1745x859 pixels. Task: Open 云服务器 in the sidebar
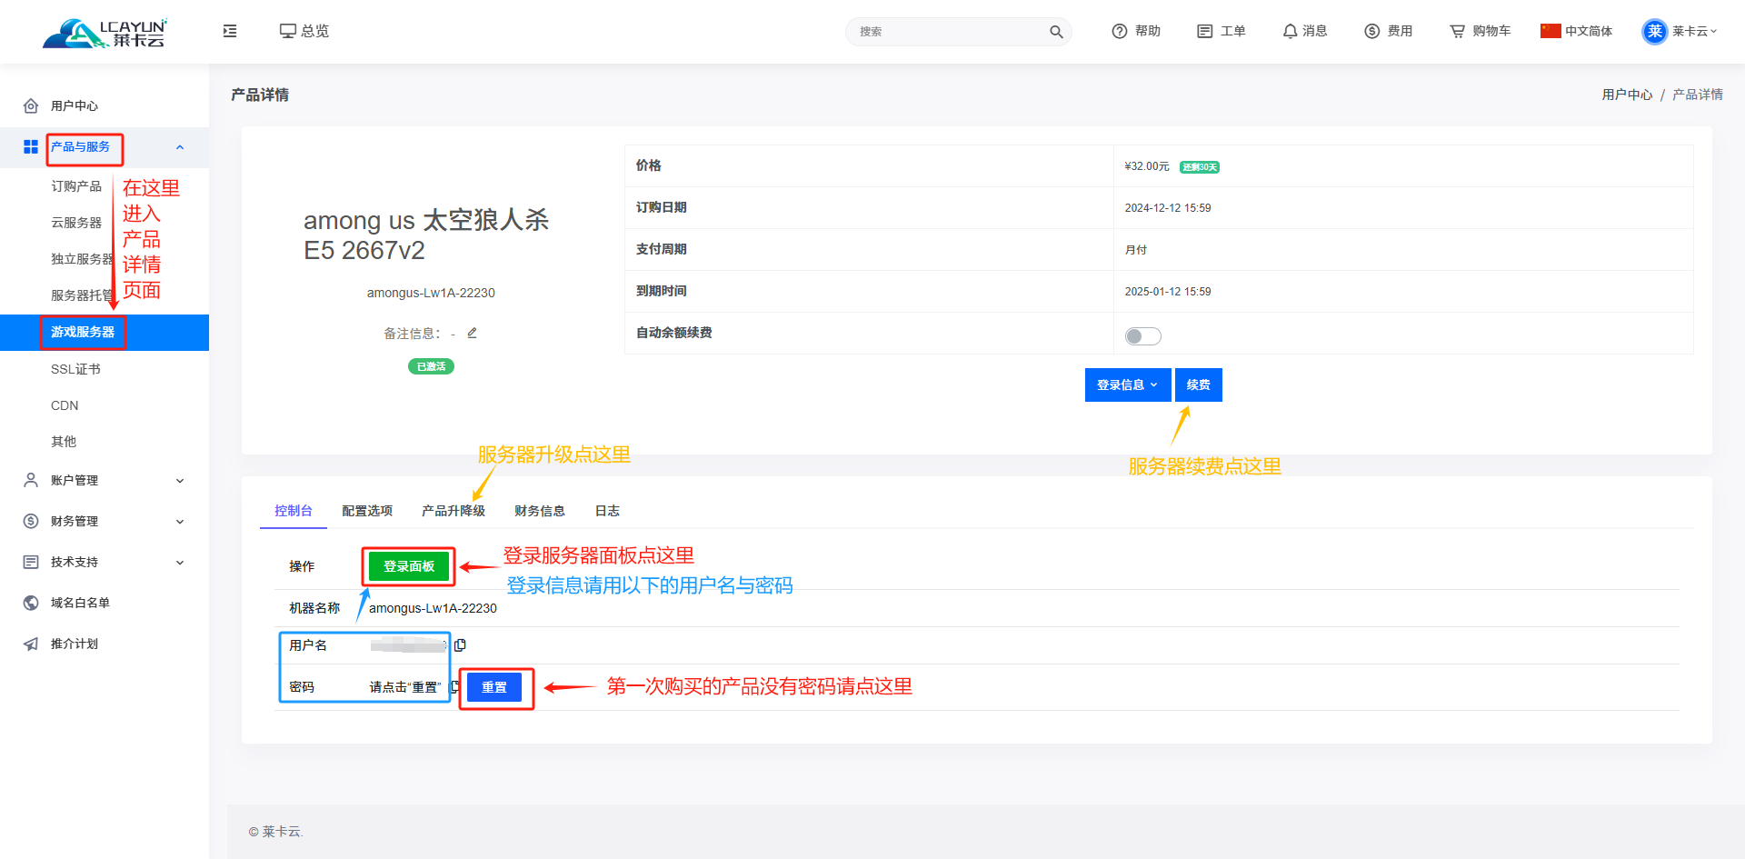click(x=76, y=223)
